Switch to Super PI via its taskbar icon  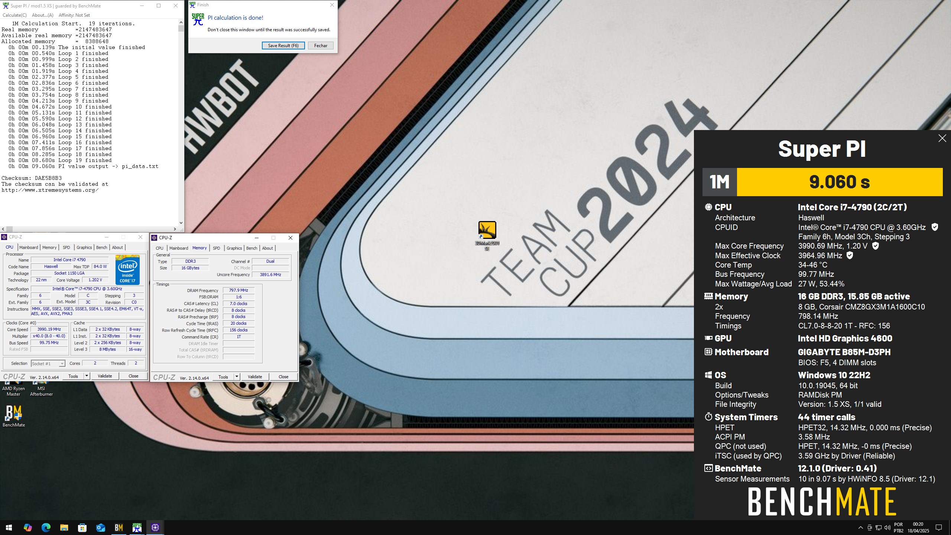(137, 527)
